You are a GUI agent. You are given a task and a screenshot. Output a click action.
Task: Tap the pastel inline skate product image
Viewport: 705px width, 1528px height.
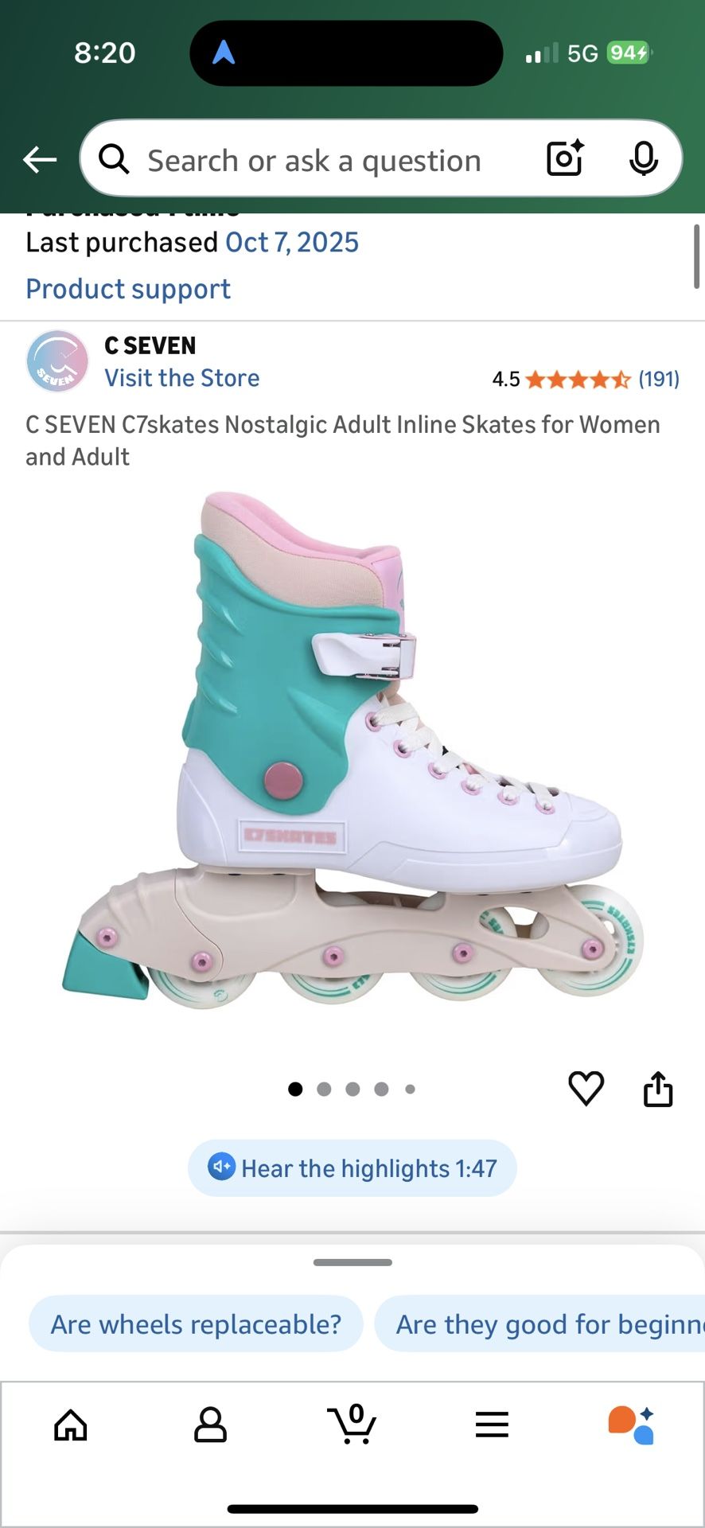(x=352, y=750)
